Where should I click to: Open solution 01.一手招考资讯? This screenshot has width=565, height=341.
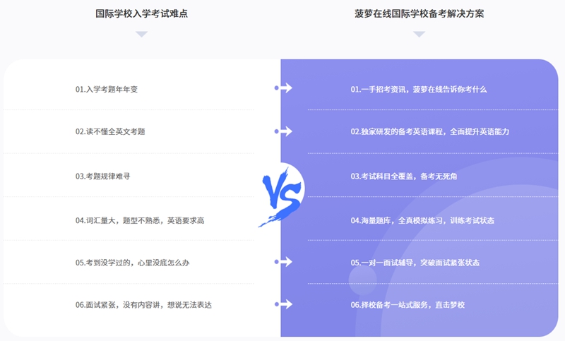pos(419,89)
